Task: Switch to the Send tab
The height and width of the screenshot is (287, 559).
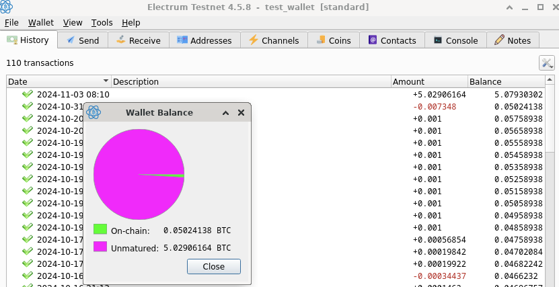Action: [83, 40]
